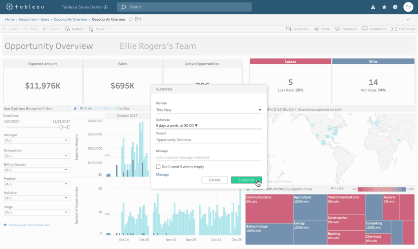Screen dimensions: 418x249
Task: Select the Communications treemap tile
Action: [269, 209]
